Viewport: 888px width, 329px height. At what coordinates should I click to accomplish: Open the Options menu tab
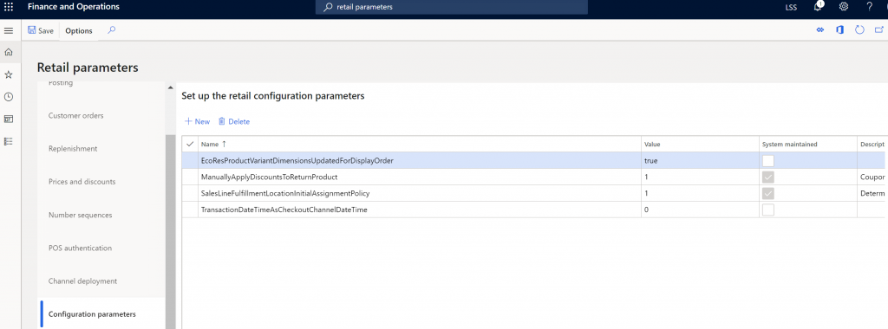pos(79,30)
